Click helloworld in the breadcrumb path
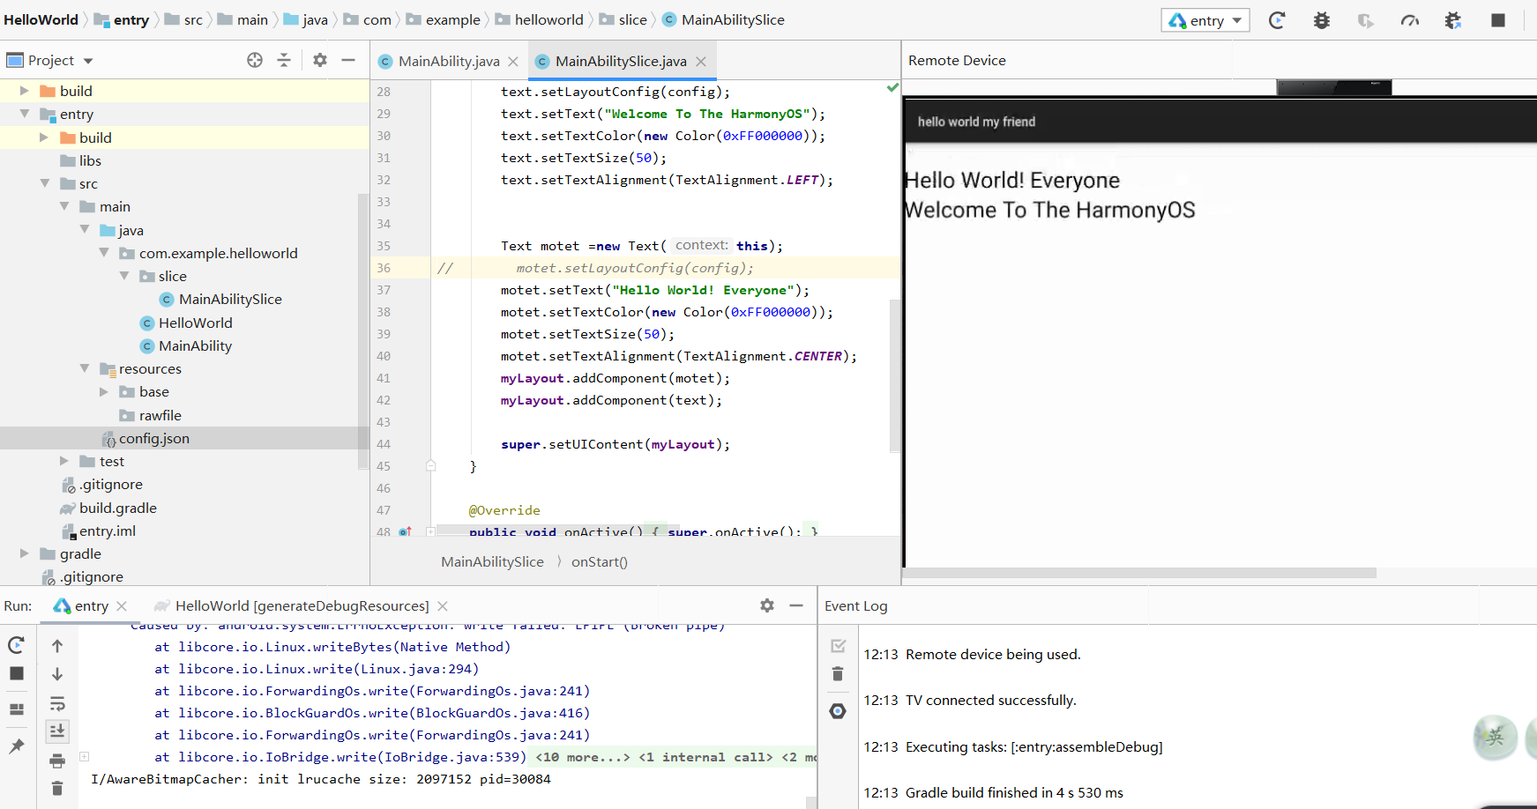The height and width of the screenshot is (809, 1537). [548, 19]
